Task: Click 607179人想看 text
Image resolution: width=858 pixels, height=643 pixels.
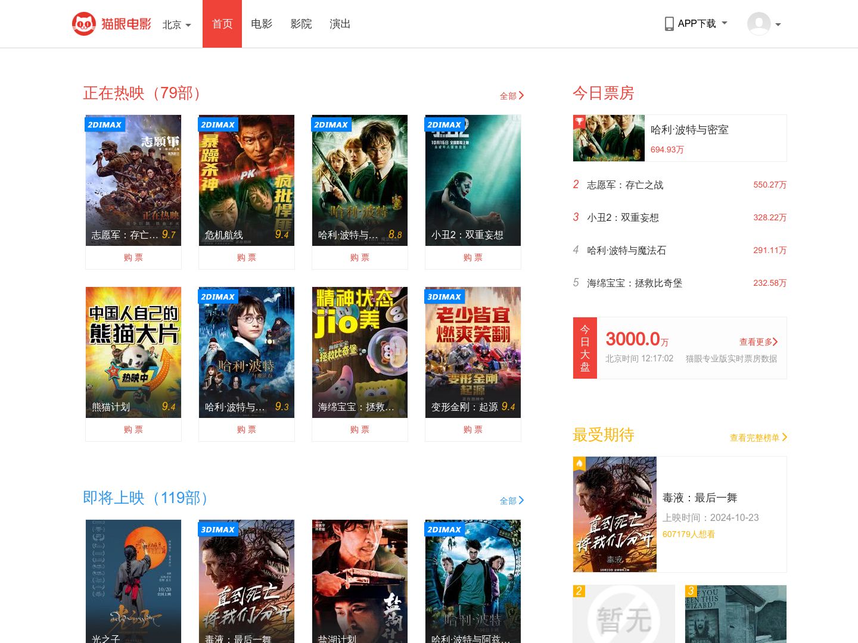Action: coord(689,534)
